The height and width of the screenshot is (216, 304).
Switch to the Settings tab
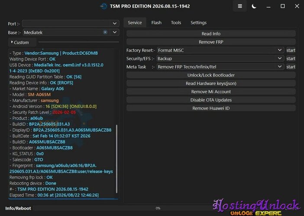pyautogui.click(x=198, y=22)
